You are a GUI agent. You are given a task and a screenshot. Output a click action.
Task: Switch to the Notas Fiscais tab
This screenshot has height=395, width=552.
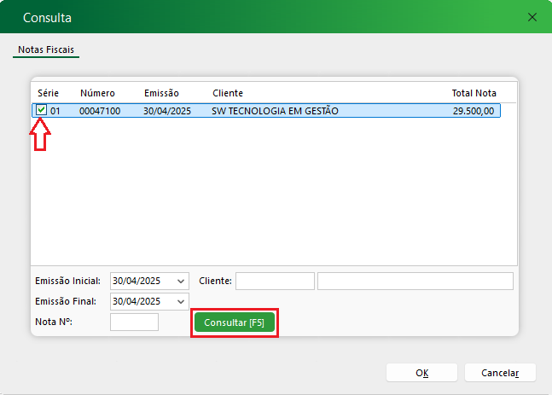pyautogui.click(x=46, y=49)
